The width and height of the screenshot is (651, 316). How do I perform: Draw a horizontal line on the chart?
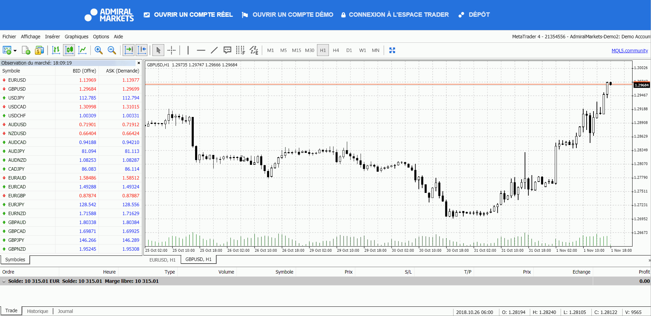tap(201, 50)
